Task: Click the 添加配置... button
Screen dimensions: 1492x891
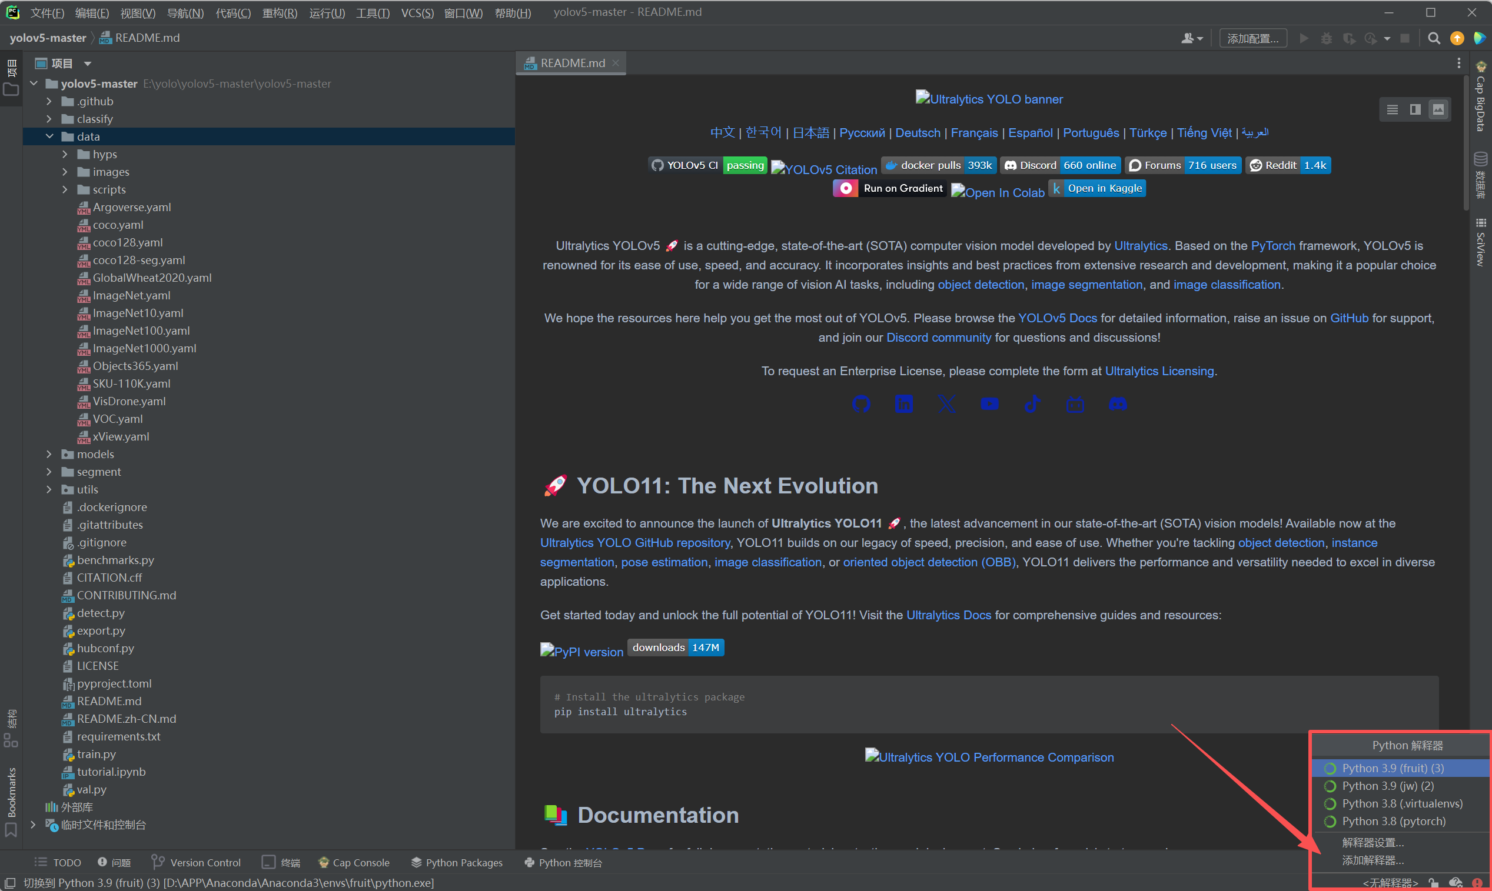Action: 1252,38
